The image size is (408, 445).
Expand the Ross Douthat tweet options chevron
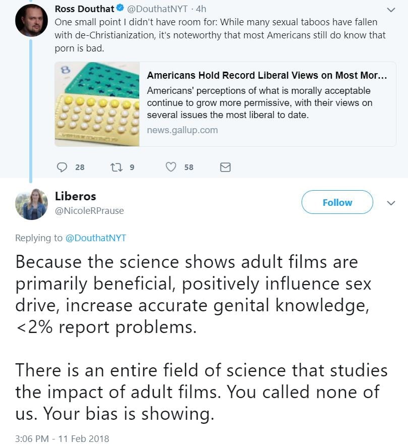[x=391, y=10]
